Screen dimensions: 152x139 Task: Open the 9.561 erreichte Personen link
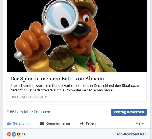pyautogui.click(x=29, y=112)
